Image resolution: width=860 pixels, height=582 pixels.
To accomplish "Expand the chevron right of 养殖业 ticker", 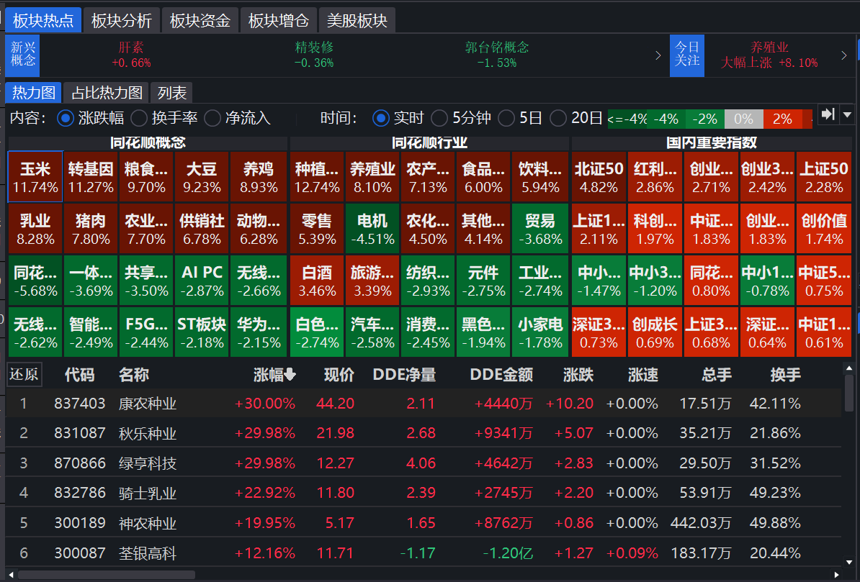I will point(844,55).
